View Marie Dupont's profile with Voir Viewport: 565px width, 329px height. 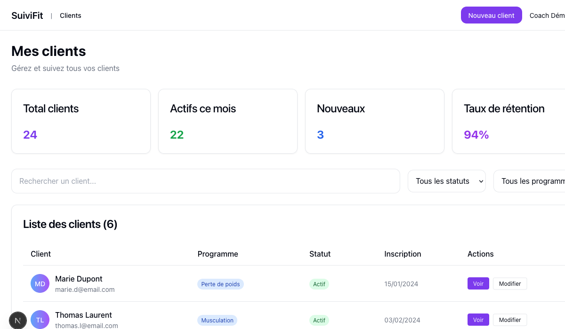click(x=478, y=283)
